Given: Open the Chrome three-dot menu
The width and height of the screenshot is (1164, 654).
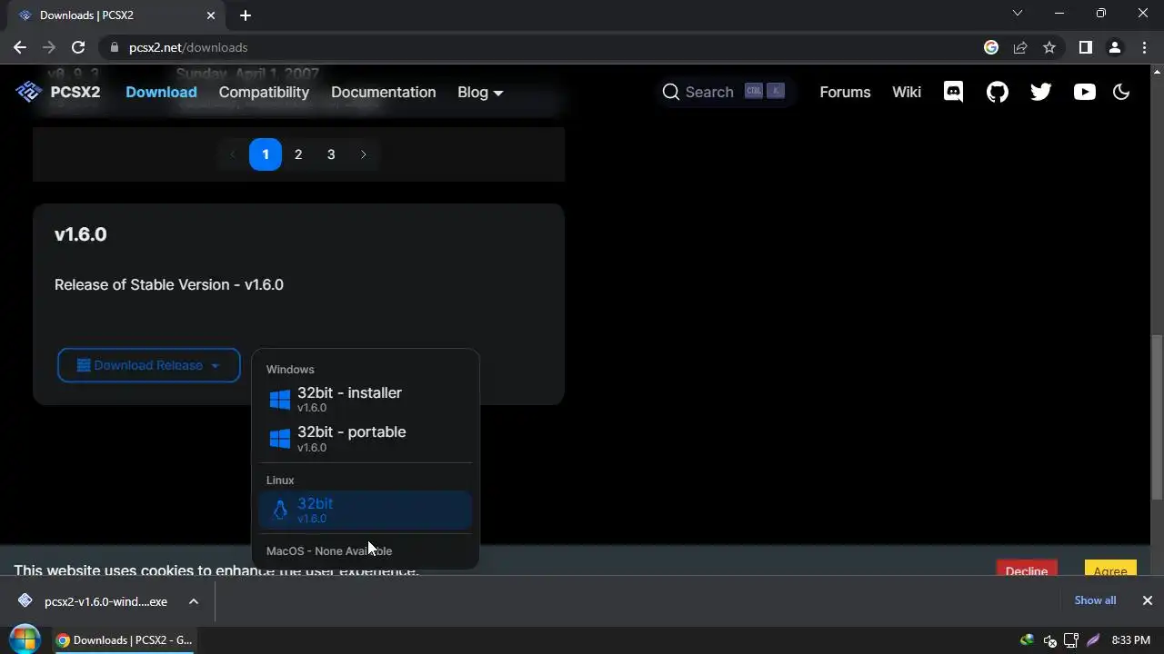Looking at the screenshot, I should [1143, 47].
